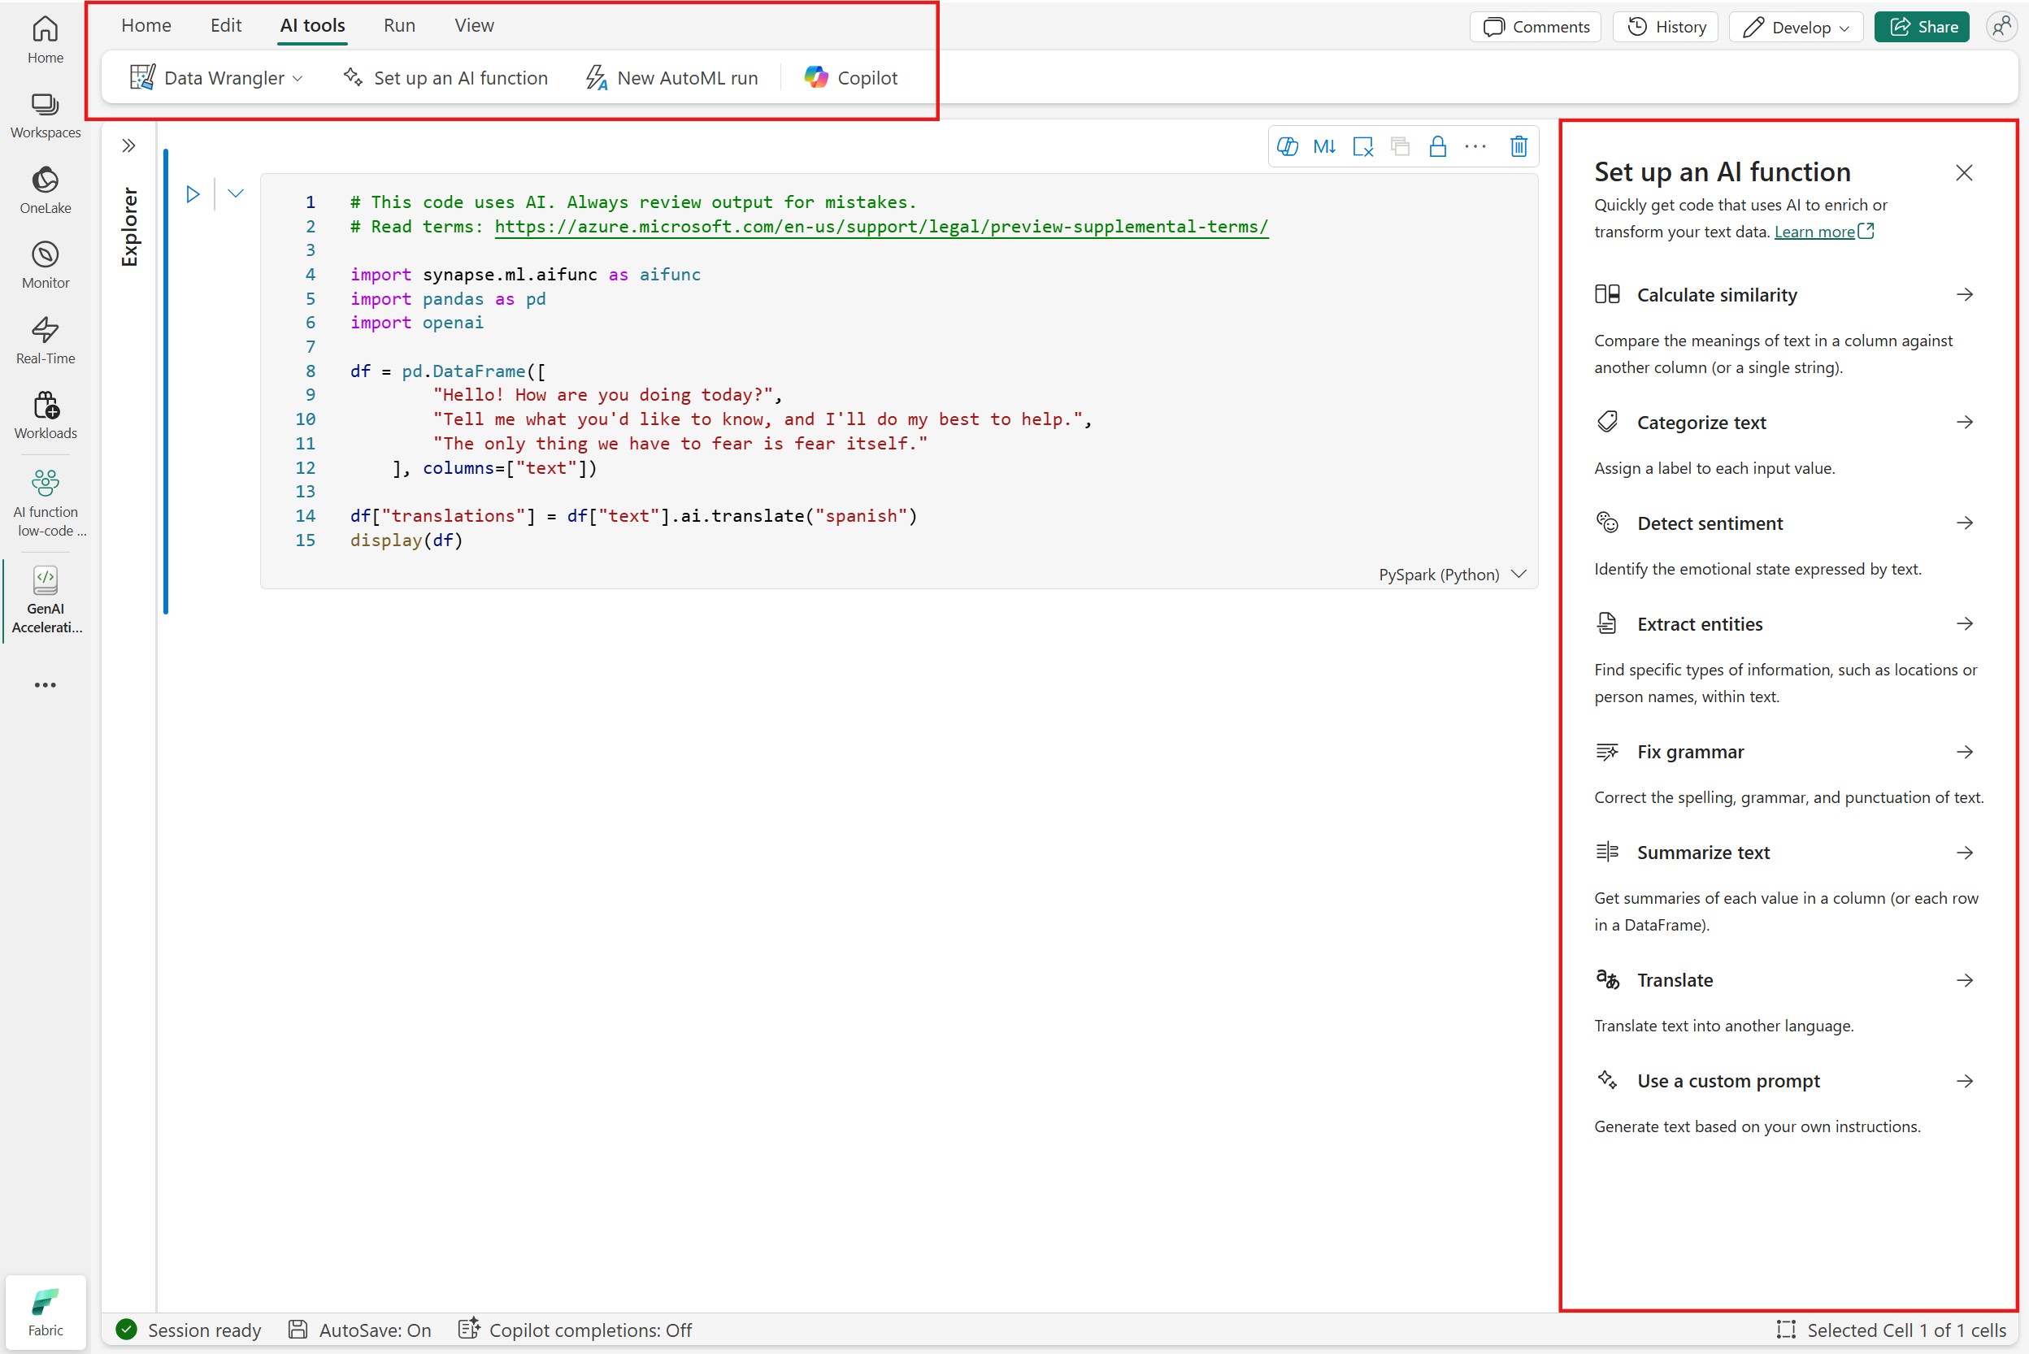Screen dimensions: 2029x1354
Task: Open Copilot from the ribbon
Action: pos(851,78)
